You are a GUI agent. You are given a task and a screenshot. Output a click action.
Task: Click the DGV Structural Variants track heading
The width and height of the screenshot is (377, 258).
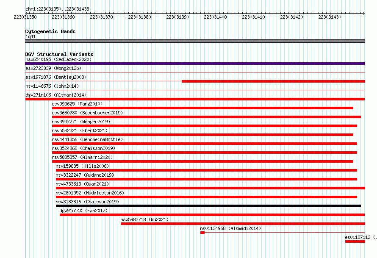tap(59, 54)
